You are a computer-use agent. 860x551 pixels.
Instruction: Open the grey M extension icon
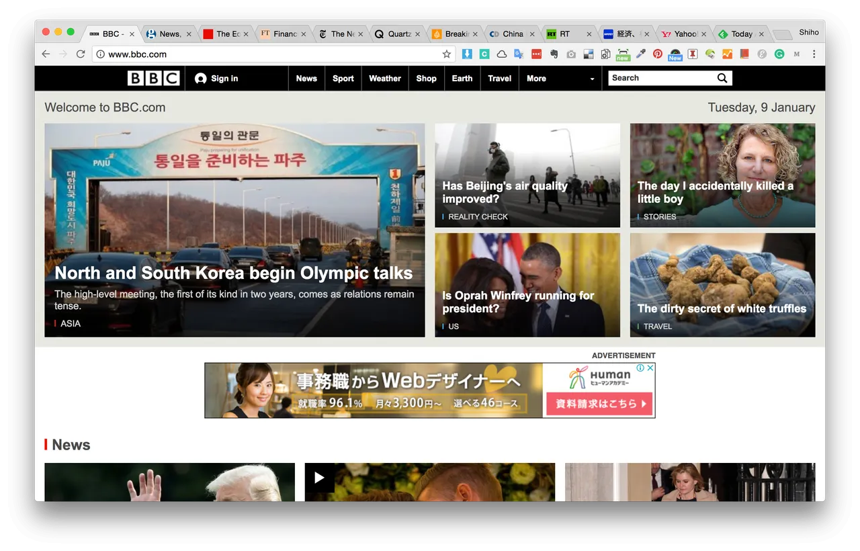click(797, 54)
